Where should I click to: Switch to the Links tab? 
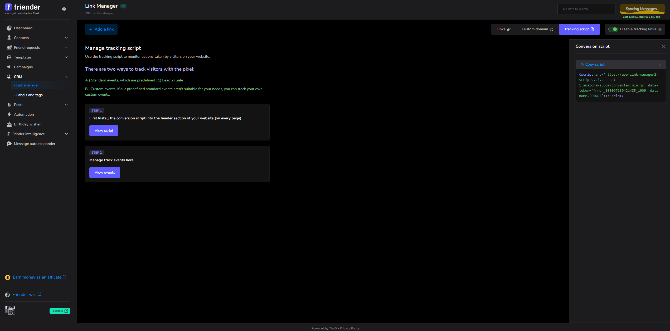coord(503,29)
